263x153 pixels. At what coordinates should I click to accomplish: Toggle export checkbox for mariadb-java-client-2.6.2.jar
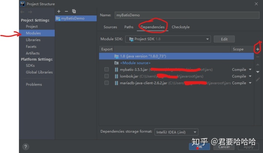[x=107, y=83]
